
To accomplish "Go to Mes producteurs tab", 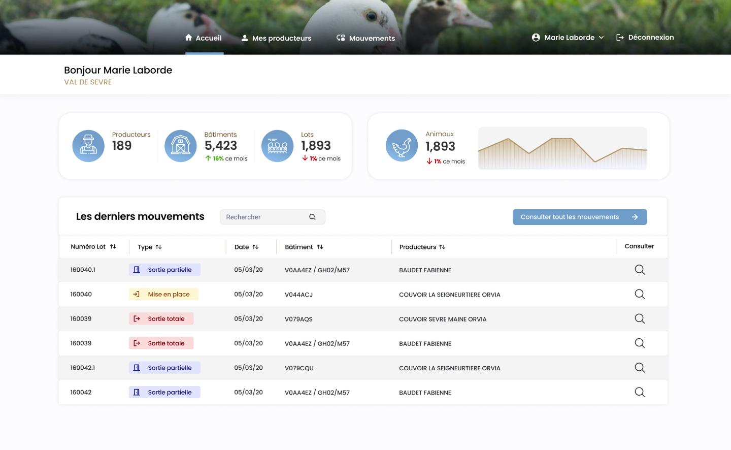I will [276, 38].
